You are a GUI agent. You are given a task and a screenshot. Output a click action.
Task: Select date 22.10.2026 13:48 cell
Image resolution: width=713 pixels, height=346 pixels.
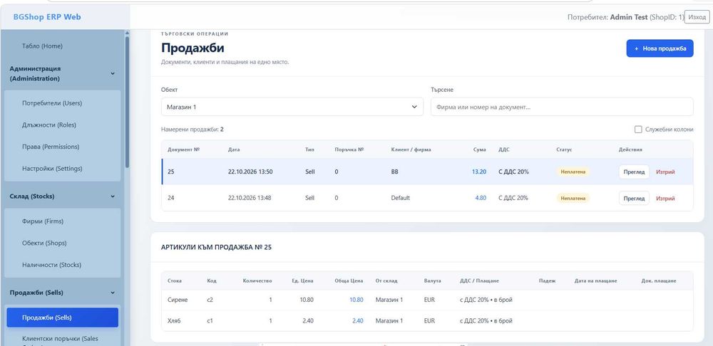tap(250, 198)
